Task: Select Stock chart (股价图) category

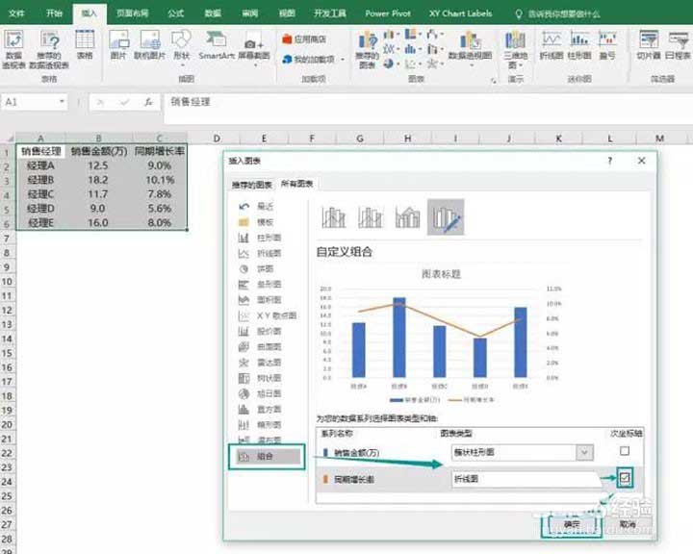Action: [260, 331]
